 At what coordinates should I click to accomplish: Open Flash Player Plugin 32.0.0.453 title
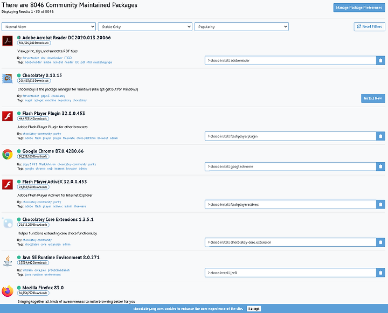[x=54, y=113]
